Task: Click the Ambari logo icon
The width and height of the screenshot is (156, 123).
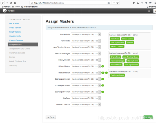Action: [5, 11]
